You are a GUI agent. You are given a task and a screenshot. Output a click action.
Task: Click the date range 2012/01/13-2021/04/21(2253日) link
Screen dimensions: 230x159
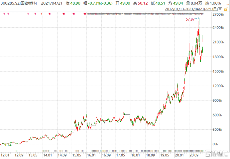pos(191,9)
